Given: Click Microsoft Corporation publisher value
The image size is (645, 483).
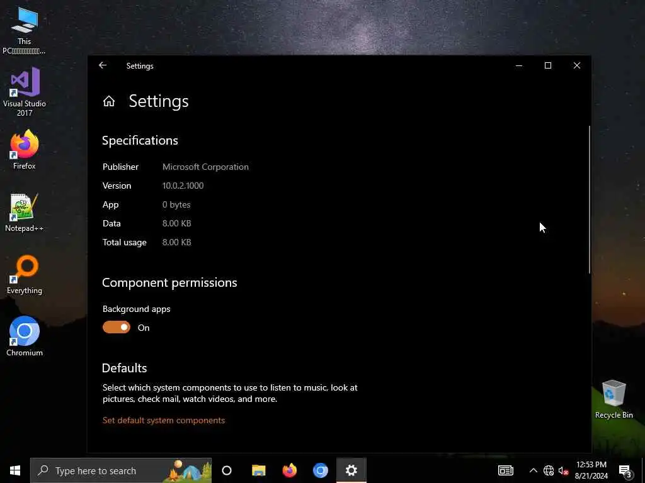Looking at the screenshot, I should (x=205, y=167).
